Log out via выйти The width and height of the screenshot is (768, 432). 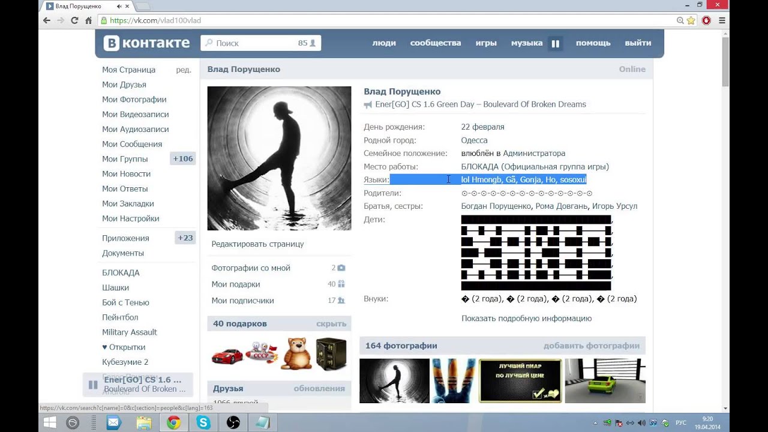638,43
